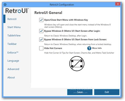Click the More Info question mark icon
The width and height of the screenshot is (125, 101).
(x=89, y=48)
